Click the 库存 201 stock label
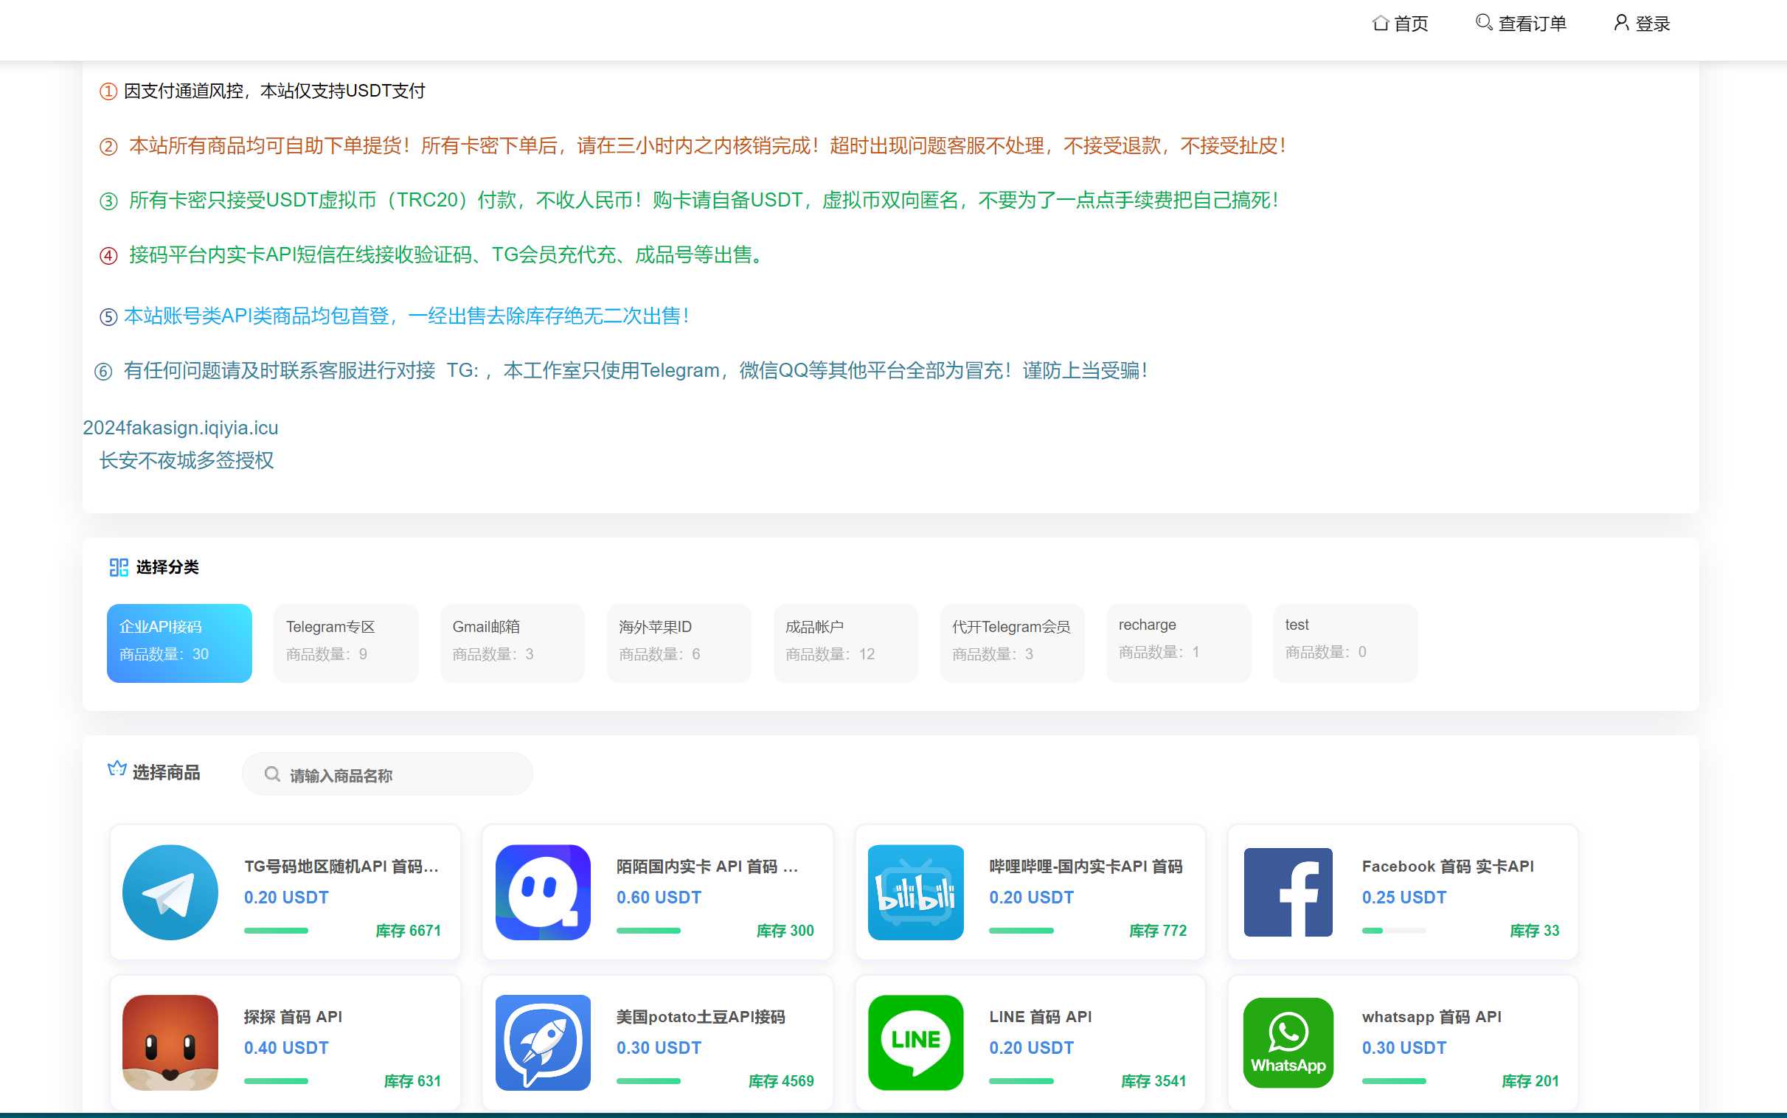Viewport: 1787px width, 1118px height. tap(1530, 1081)
